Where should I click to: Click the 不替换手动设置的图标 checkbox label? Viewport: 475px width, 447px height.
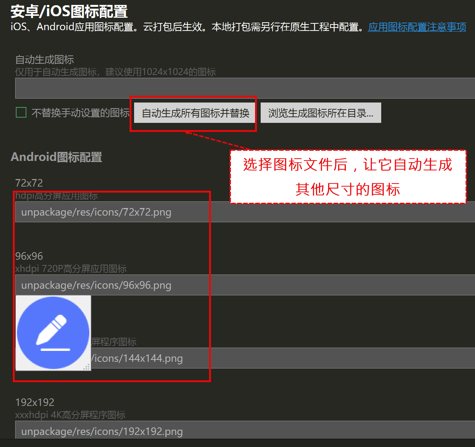pyautogui.click(x=80, y=113)
